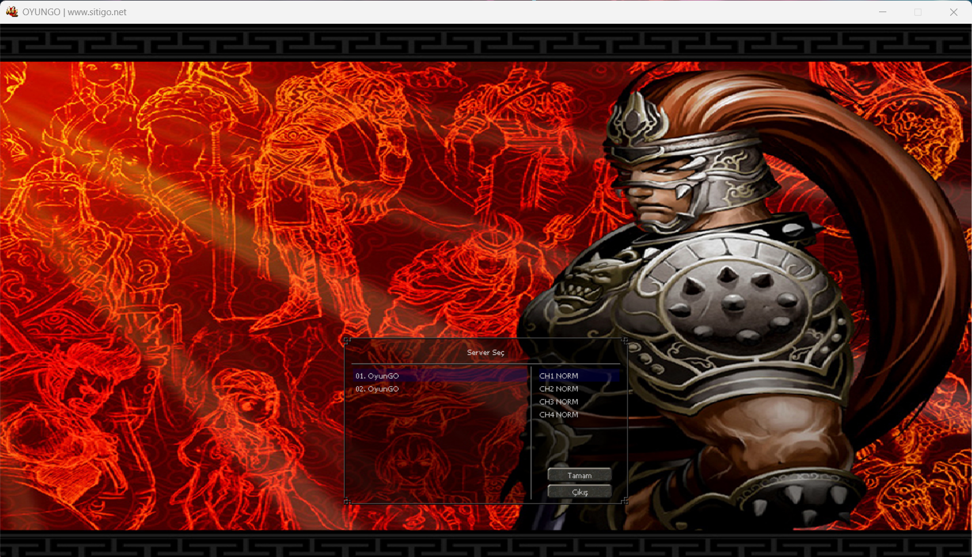Close the OYUNGO window
Screen dimensions: 972x557
pos(954,12)
